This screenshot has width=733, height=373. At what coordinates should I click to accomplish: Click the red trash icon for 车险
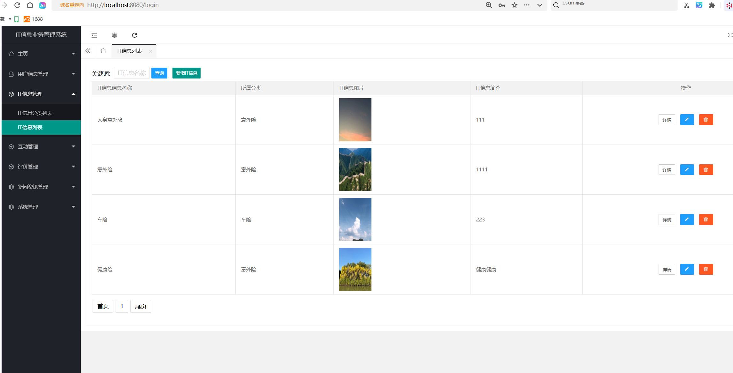coord(706,220)
